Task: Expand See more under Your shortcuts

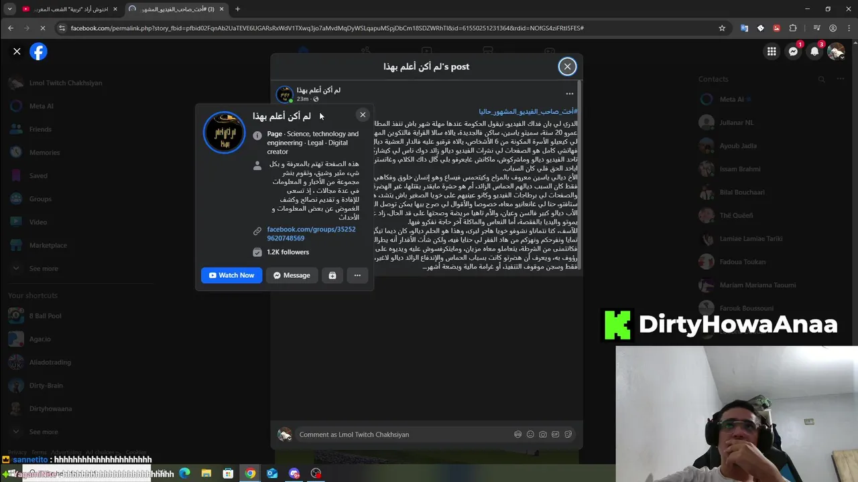Action: click(x=44, y=432)
